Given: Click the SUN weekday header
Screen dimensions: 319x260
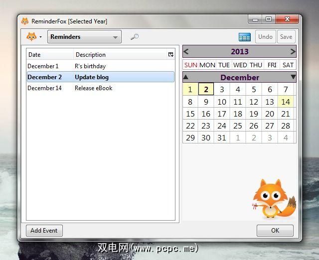Looking at the screenshot, I should pyautogui.click(x=190, y=65).
